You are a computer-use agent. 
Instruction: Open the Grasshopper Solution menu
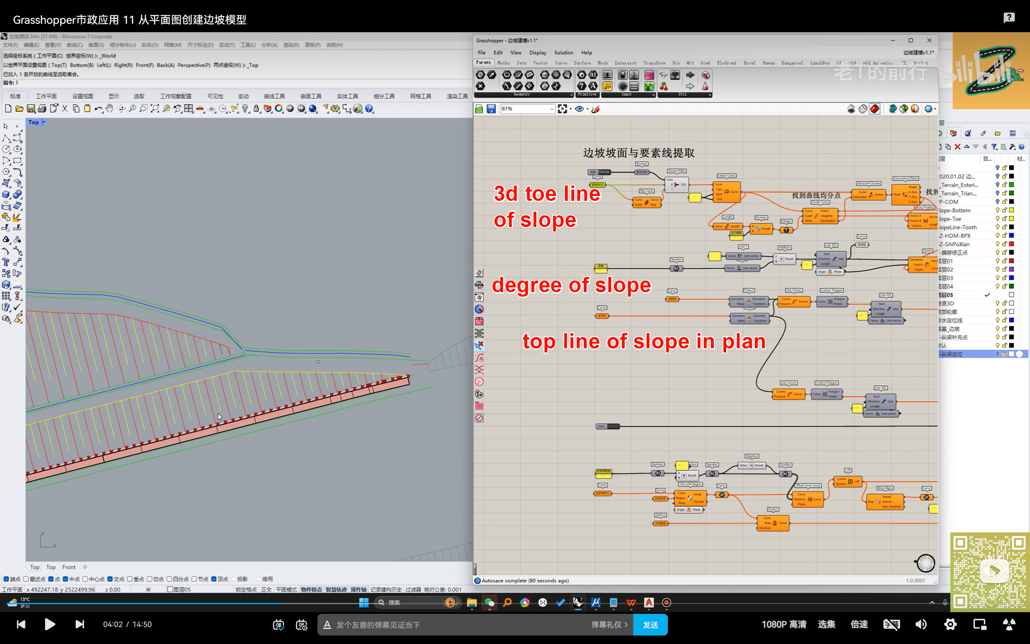563,52
